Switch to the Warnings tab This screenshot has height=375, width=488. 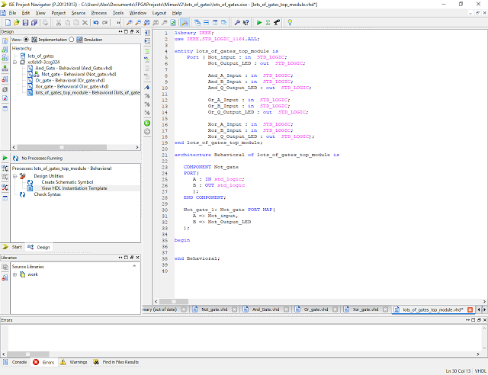click(x=78, y=362)
